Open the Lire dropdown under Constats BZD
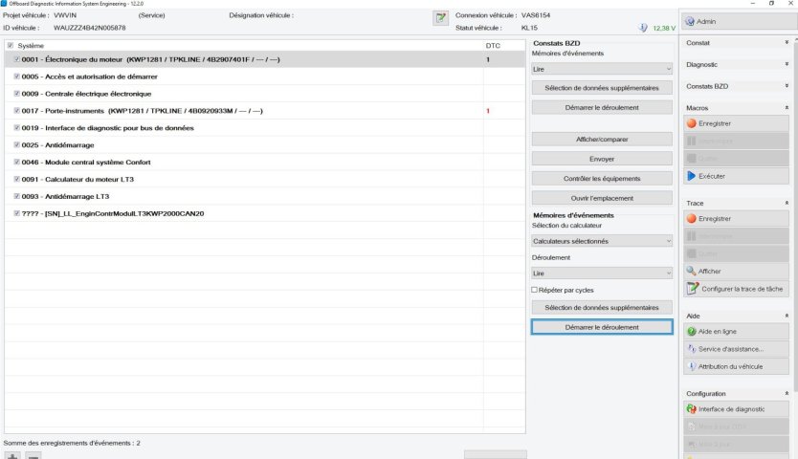 point(602,69)
